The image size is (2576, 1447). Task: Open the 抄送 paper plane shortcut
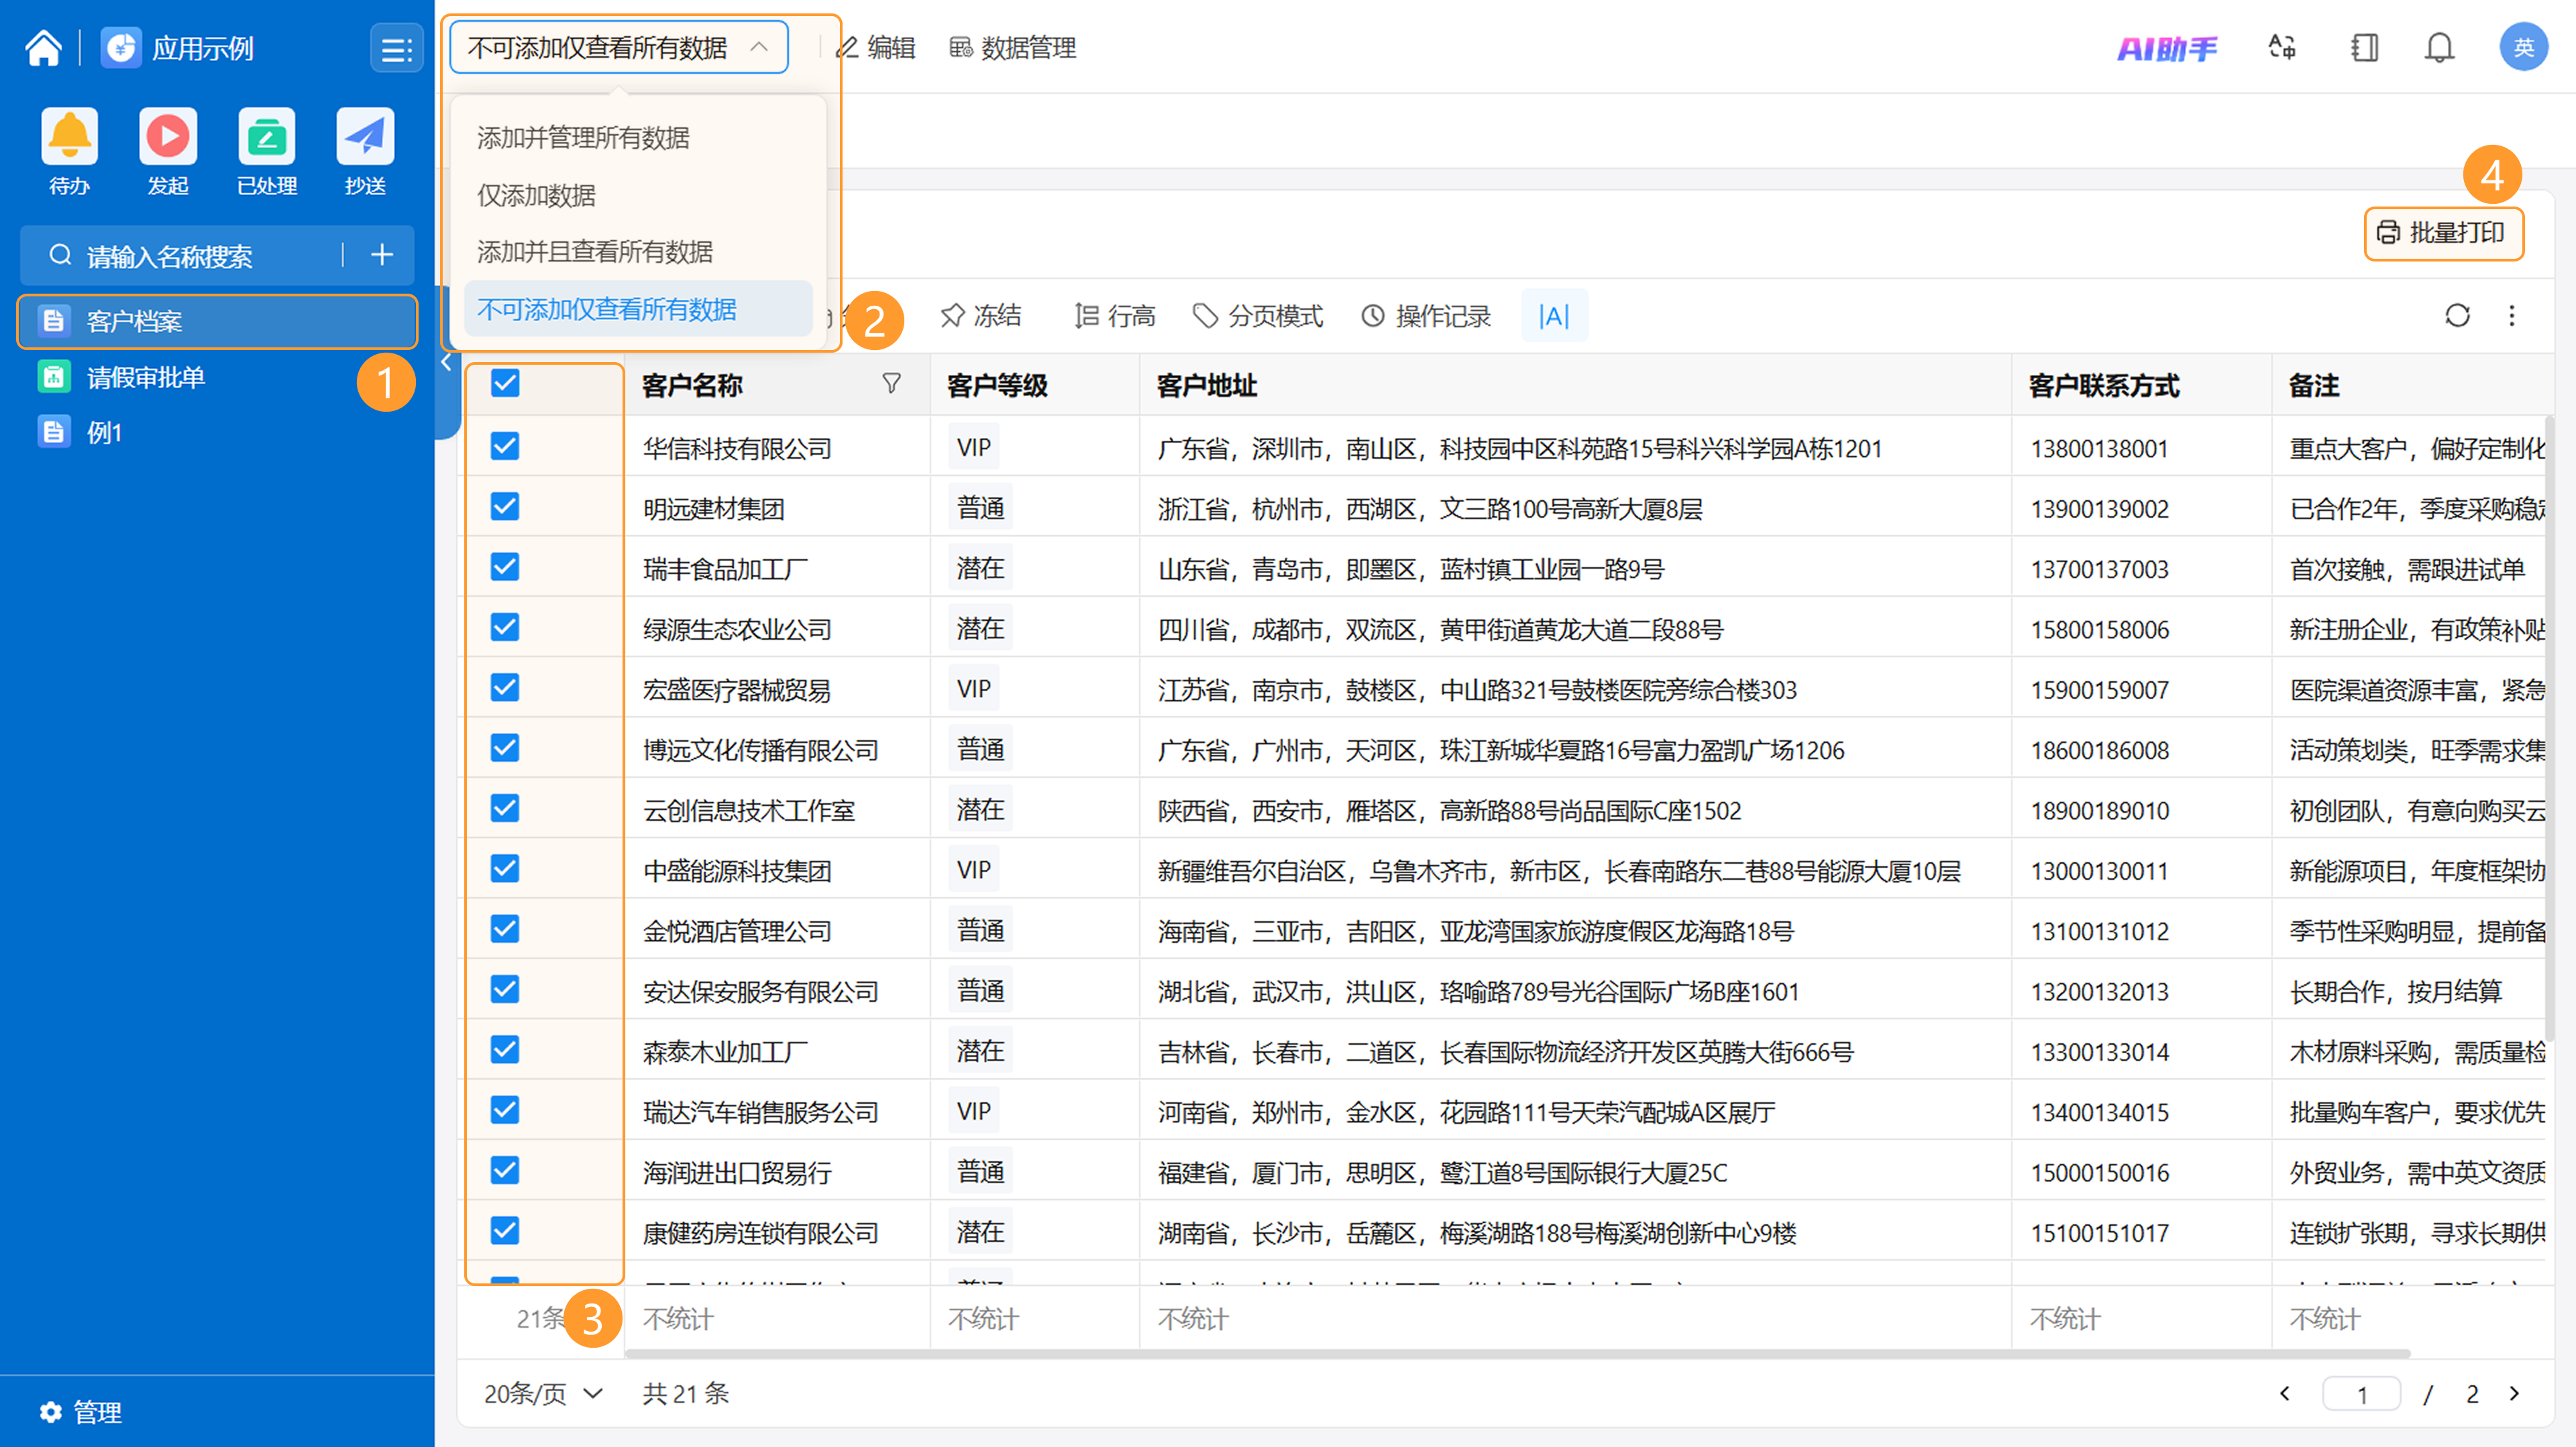[x=365, y=136]
